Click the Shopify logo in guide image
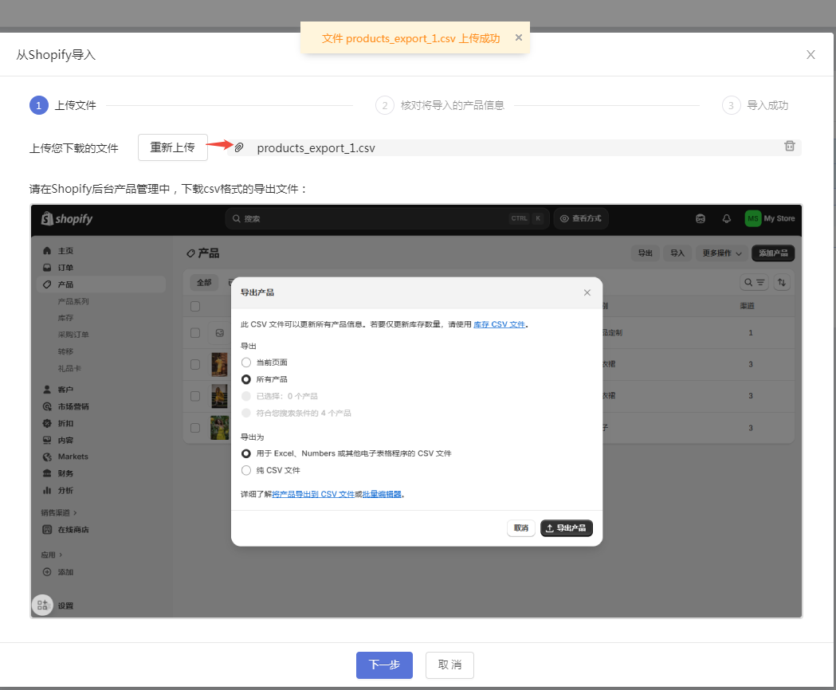The image size is (836, 690). (67, 218)
